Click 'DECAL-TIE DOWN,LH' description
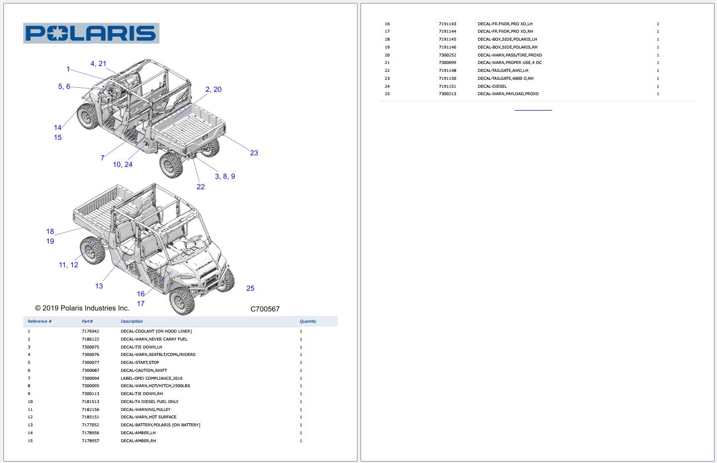This screenshot has width=717, height=463. [x=141, y=347]
